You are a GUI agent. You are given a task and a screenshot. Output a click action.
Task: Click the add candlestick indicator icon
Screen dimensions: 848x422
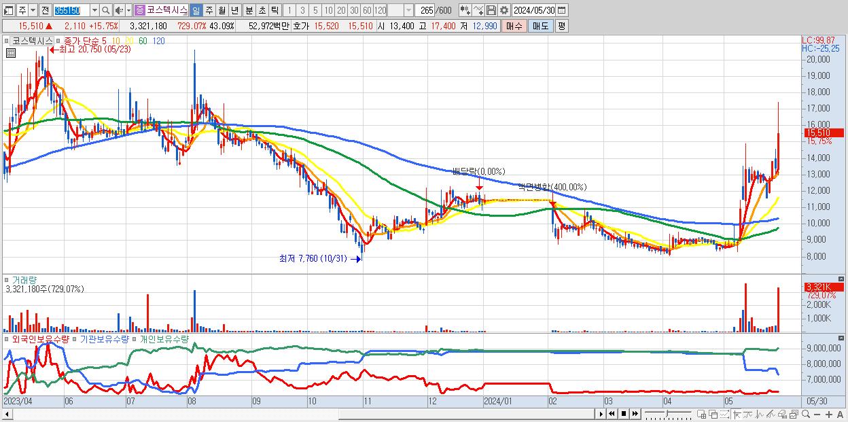[x=465, y=10]
